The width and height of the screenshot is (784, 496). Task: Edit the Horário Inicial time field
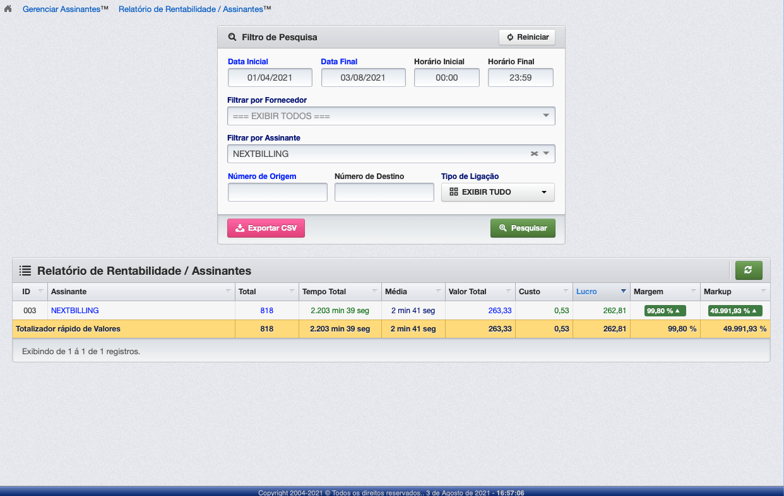coord(447,78)
